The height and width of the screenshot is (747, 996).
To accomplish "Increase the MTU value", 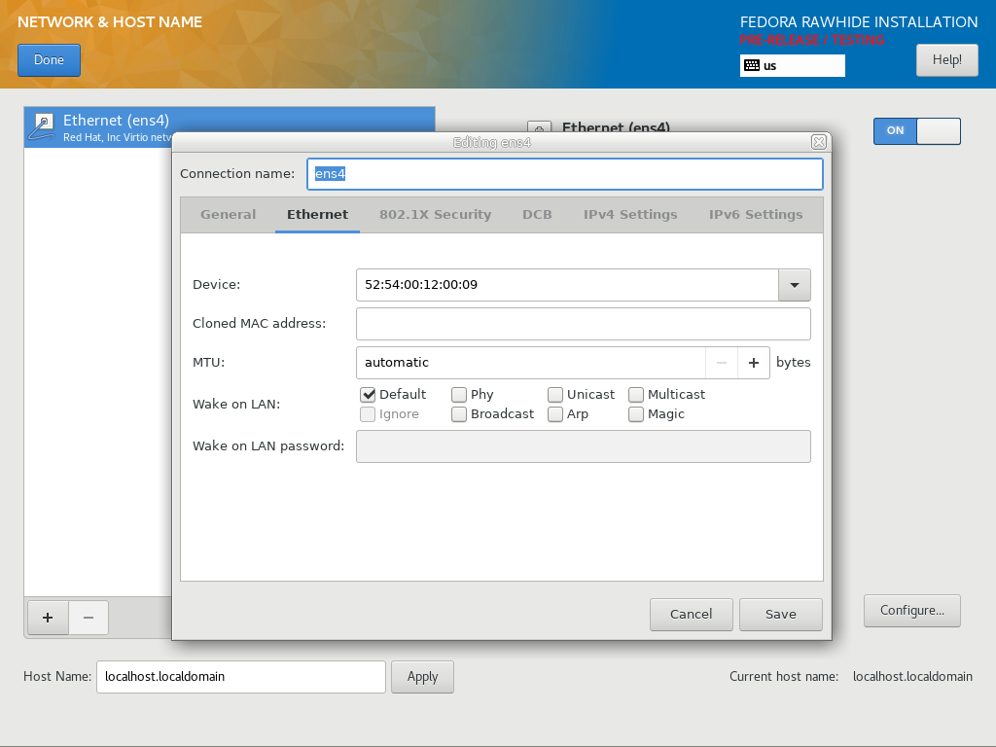I will 754,363.
